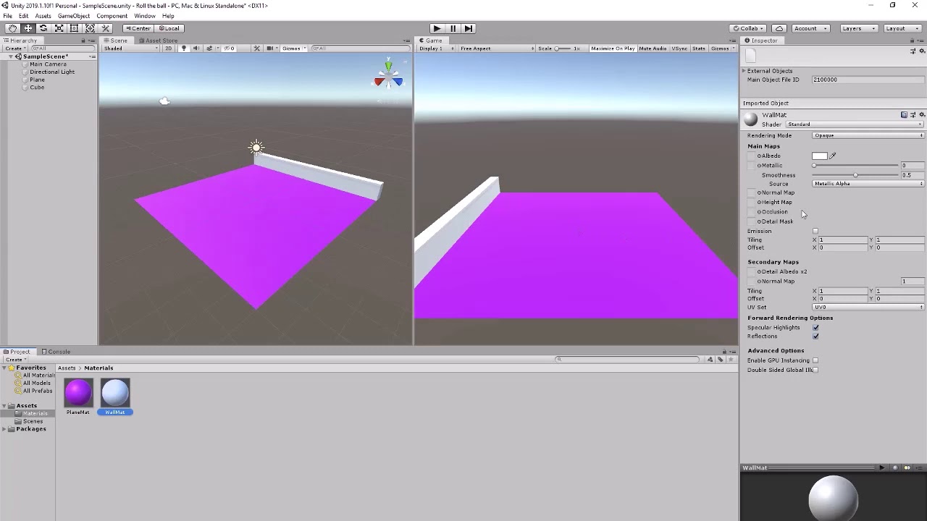
Task: Open material settings gear icon
Action: 921,114
